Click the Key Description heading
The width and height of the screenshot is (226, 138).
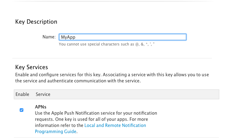tap(36, 22)
